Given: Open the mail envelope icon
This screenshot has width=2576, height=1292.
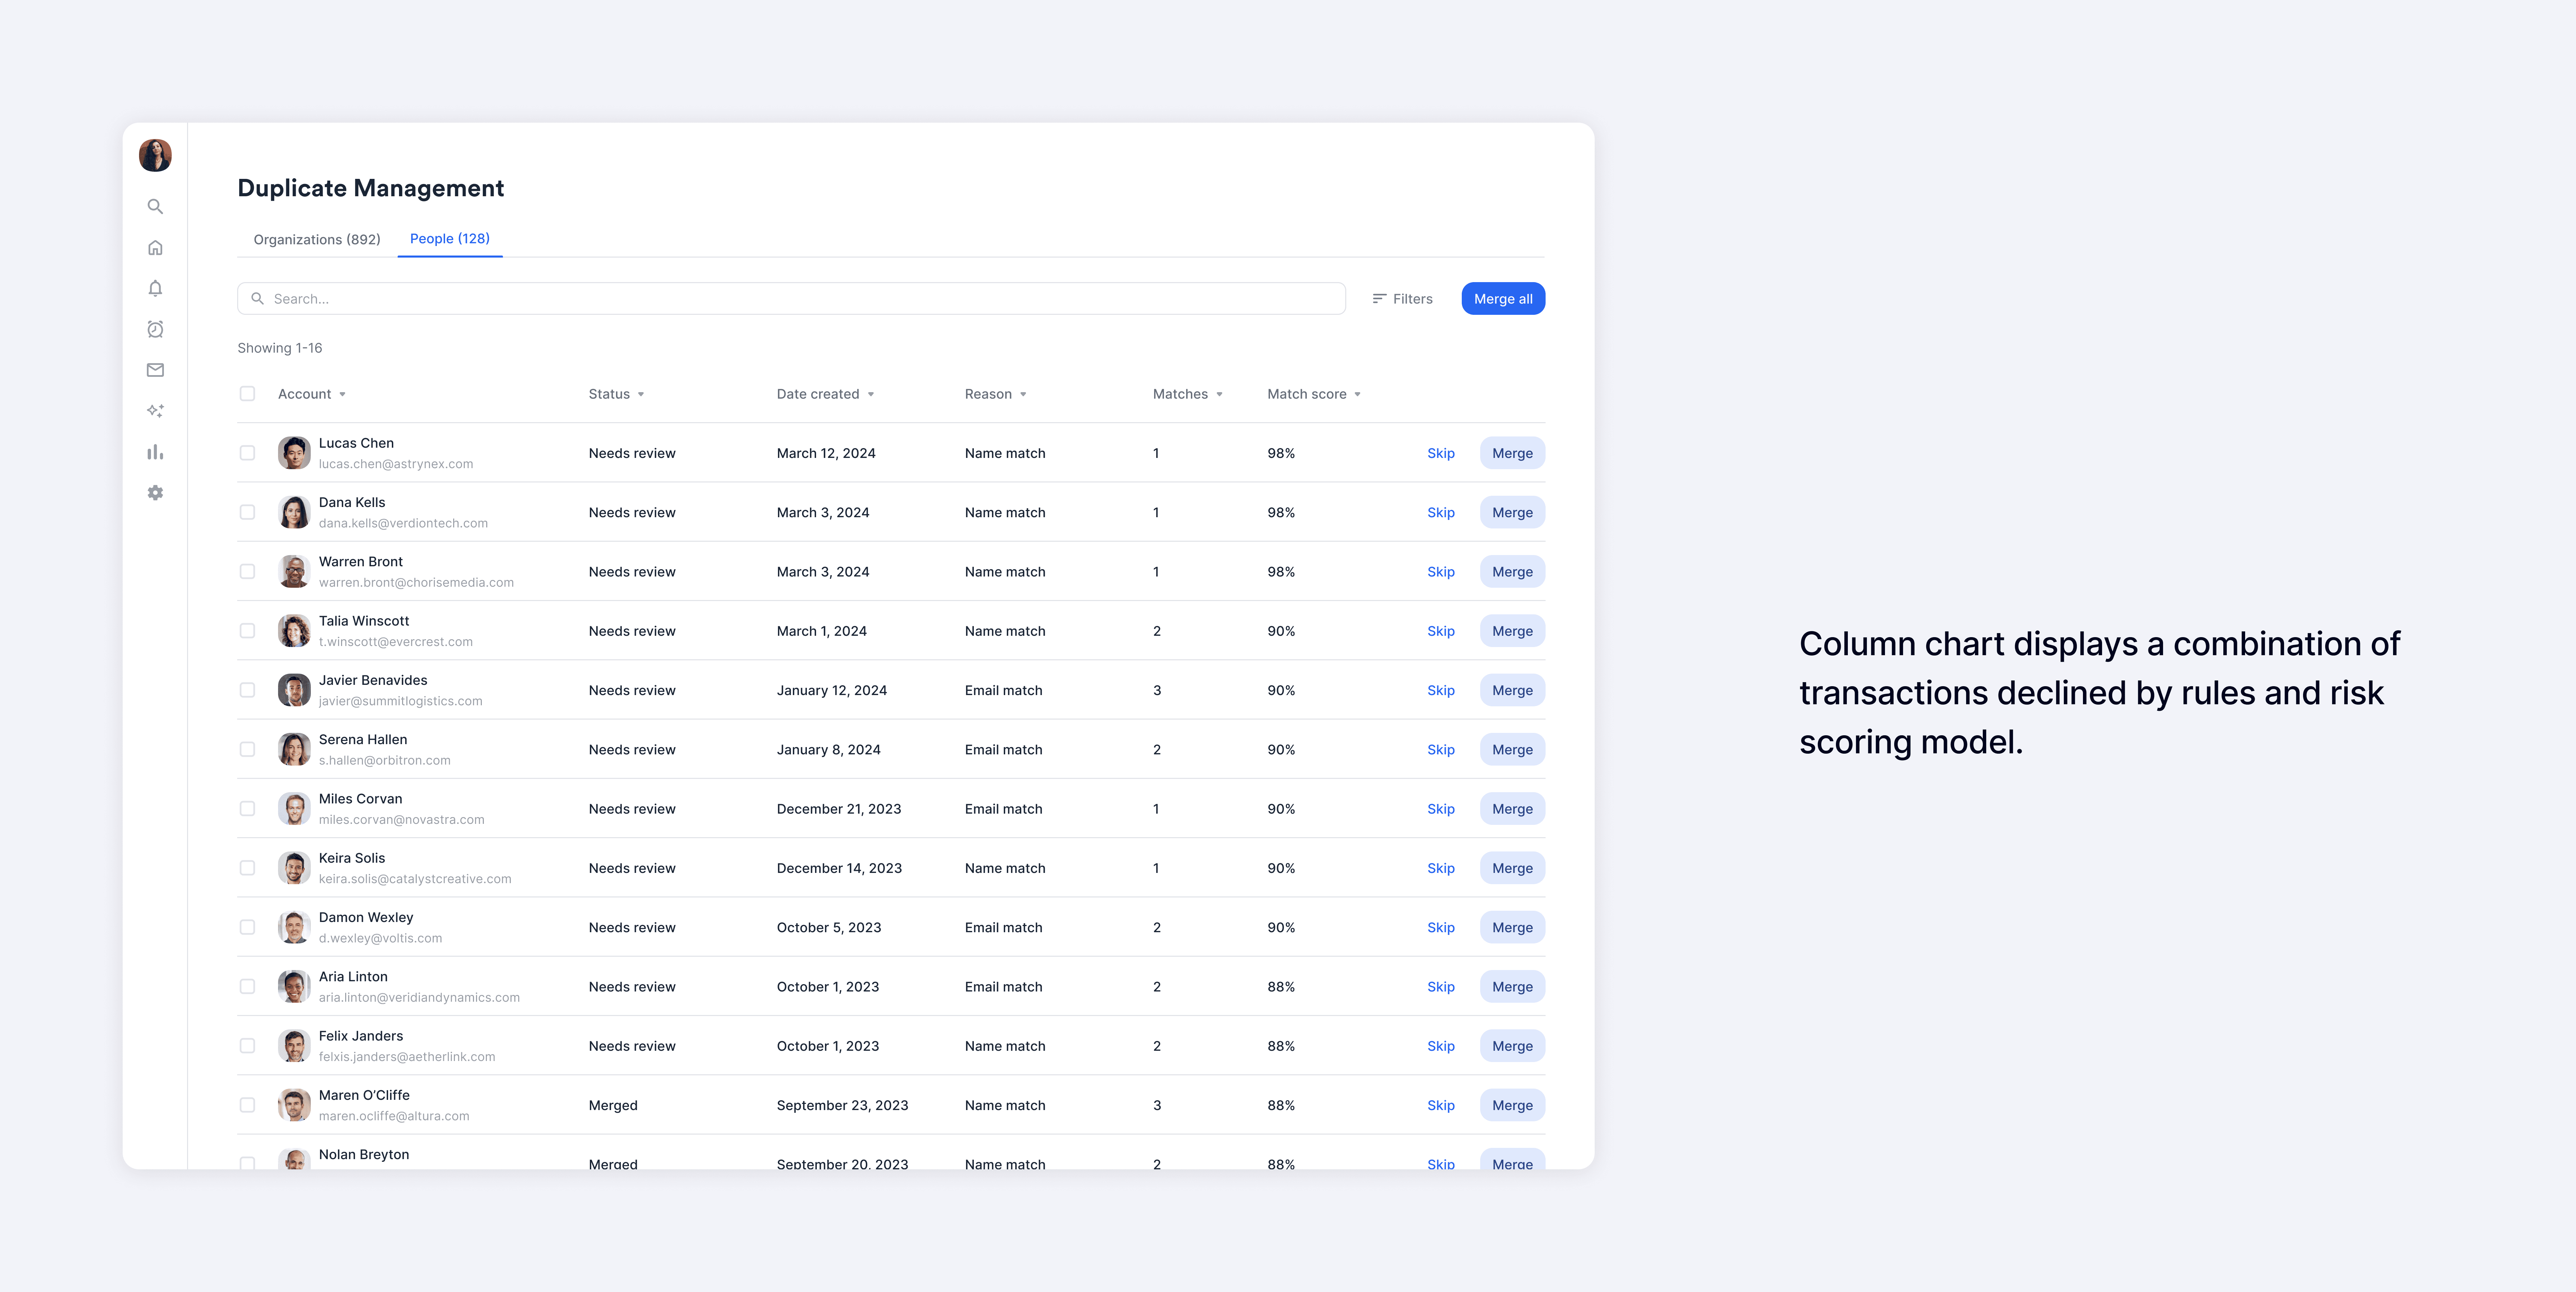Looking at the screenshot, I should (155, 370).
